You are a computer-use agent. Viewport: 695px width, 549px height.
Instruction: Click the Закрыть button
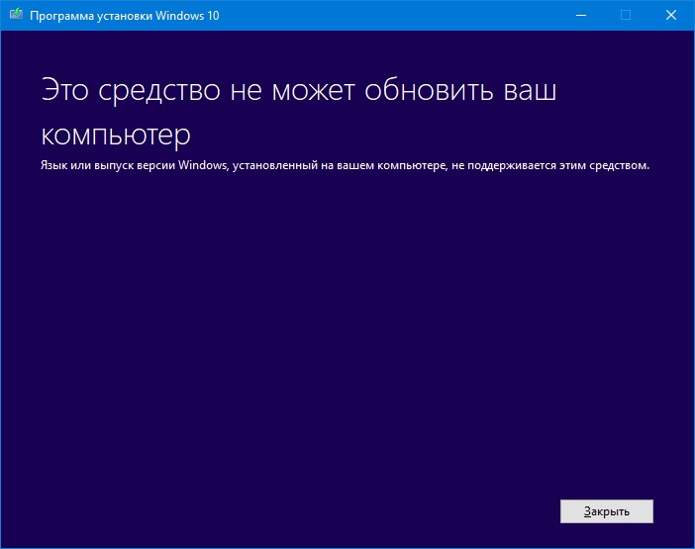(x=606, y=511)
